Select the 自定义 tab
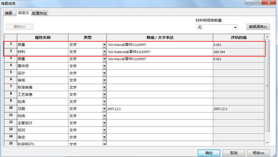This screenshot has width=278, height=157. 23,13
